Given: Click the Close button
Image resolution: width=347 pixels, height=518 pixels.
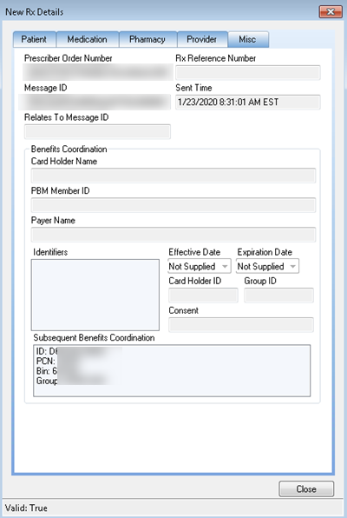Looking at the screenshot, I should point(306,489).
